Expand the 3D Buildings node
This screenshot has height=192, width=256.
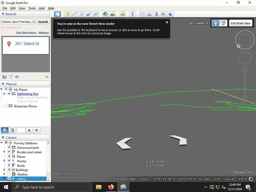coord(4,170)
